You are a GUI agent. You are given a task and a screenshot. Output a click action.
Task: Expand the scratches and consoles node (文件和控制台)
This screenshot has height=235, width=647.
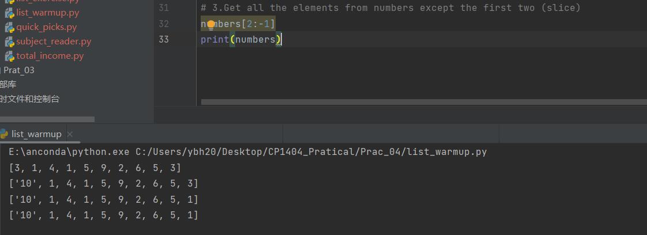30,99
